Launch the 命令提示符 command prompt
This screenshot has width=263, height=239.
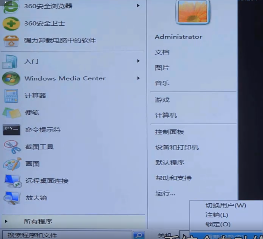(43, 130)
